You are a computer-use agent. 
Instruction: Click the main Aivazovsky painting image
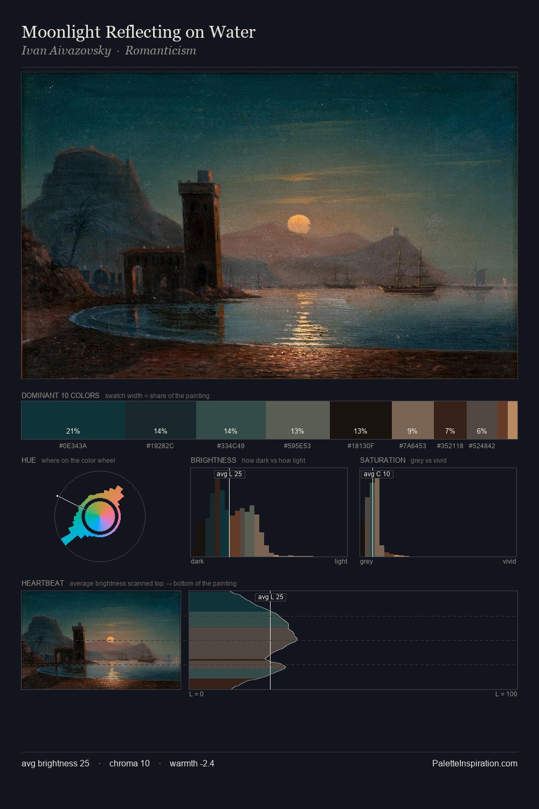269,225
